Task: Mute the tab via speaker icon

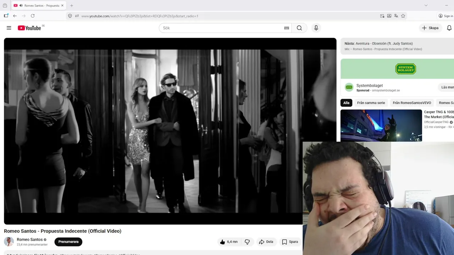Action: coord(21,6)
